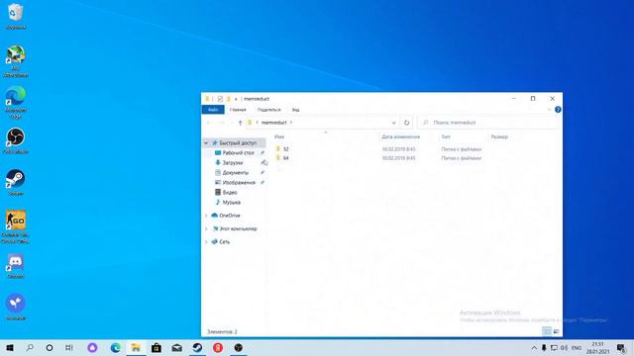This screenshot has height=356, width=634.
Task: Click date cell of folder 32
Action: click(x=398, y=149)
